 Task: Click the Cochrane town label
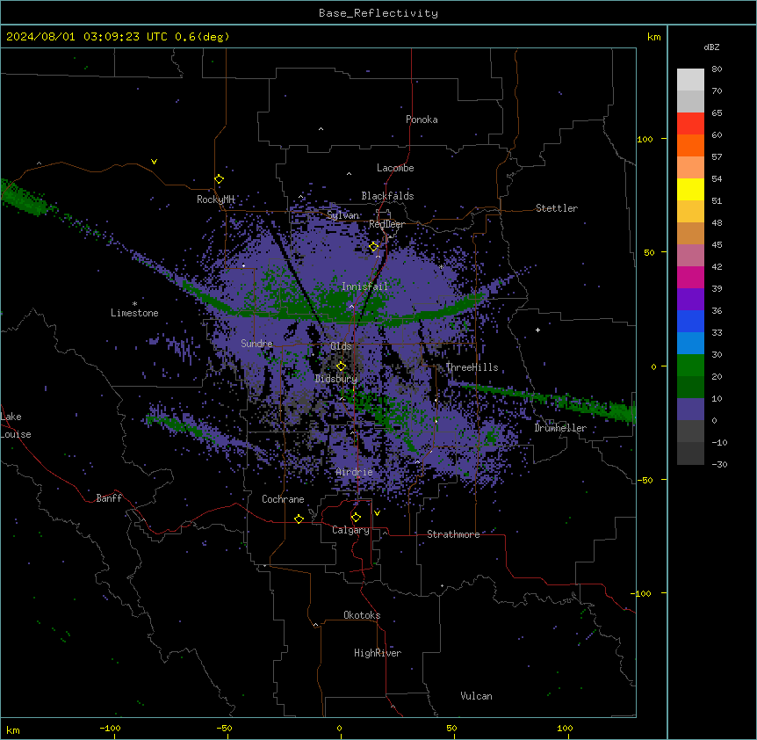click(283, 499)
